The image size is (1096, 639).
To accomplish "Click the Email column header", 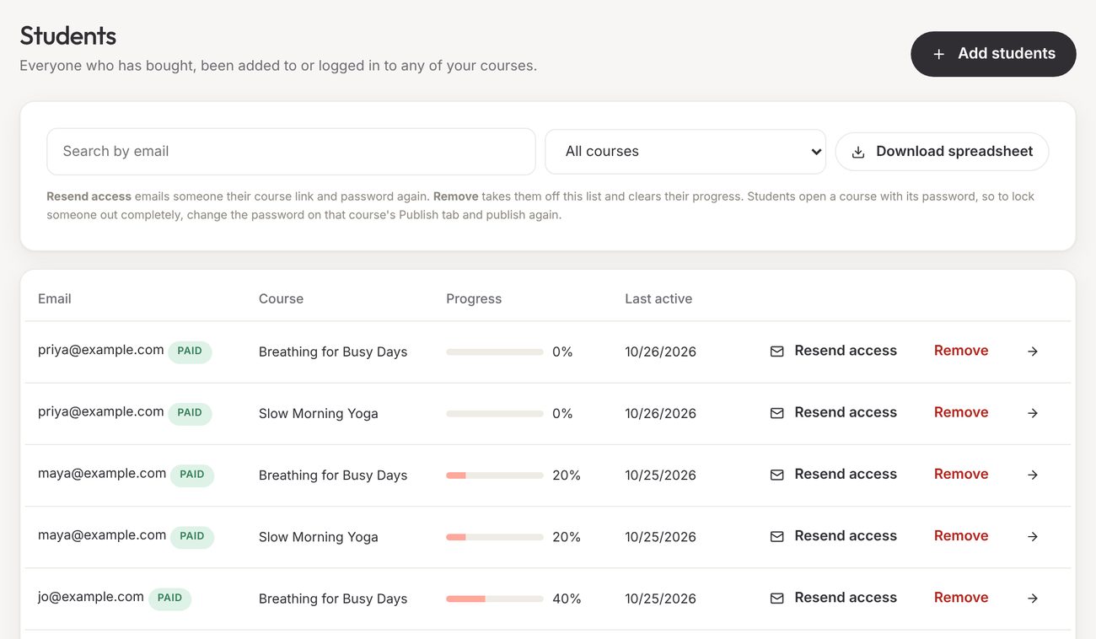I will click(55, 299).
